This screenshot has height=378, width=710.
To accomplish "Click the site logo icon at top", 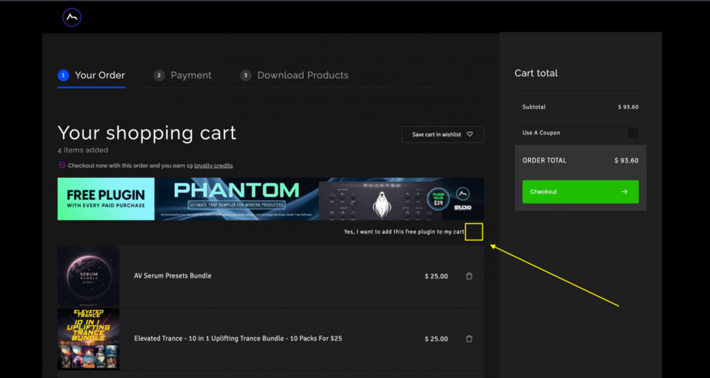I will coord(72,17).
